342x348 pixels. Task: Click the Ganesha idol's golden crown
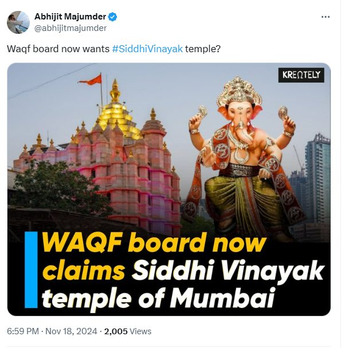pos(239,90)
